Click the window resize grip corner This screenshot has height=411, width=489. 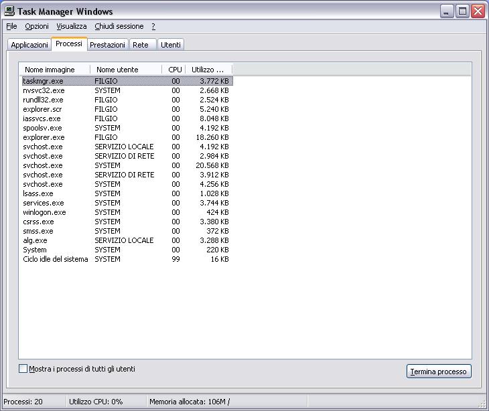pos(482,404)
